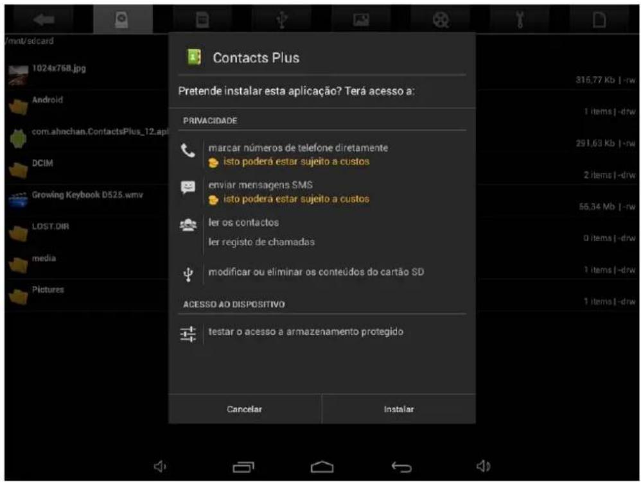Image resolution: width=641 pixels, height=482 pixels.
Task: Open the 1024x768.jpg file thumbnail
Action: (19, 75)
